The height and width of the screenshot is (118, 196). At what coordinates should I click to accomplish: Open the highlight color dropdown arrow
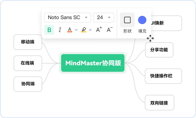pos(90,30)
